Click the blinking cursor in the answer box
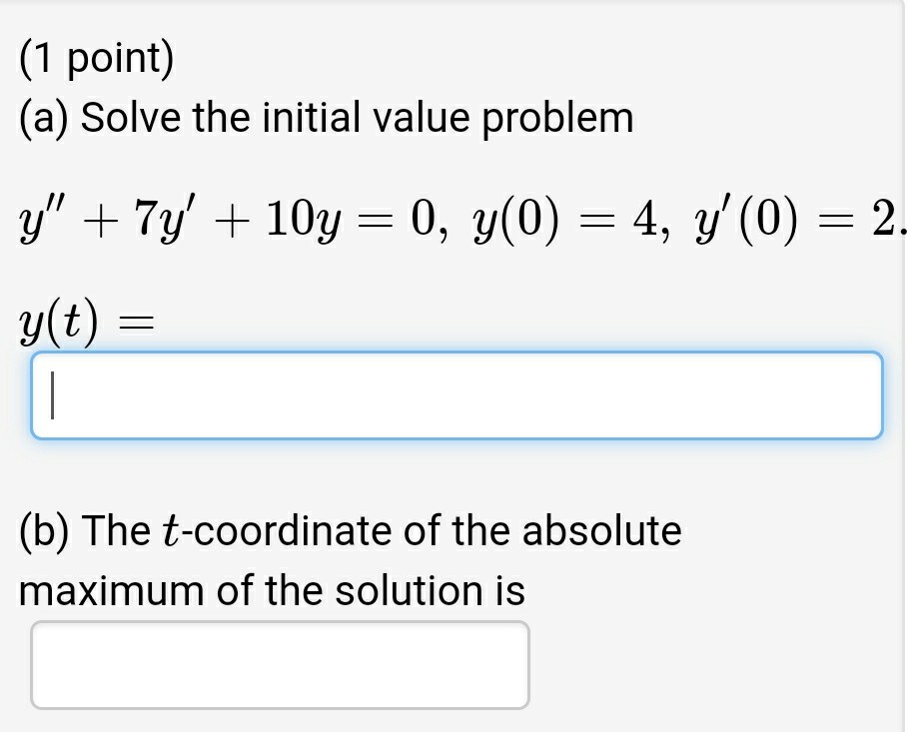Screen dimensions: 907x732 click(50, 395)
